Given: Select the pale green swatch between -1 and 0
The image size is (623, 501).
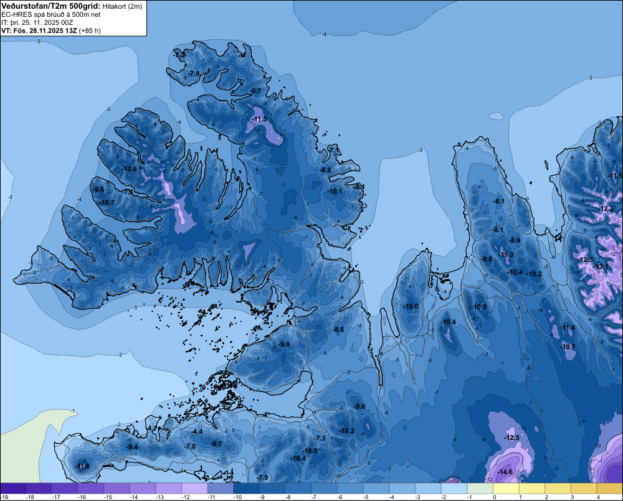Looking at the screenshot, I should tap(480, 489).
